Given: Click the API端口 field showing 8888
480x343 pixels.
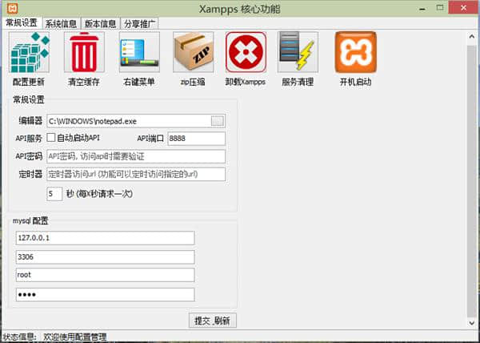Looking at the screenshot, I should (197, 139).
